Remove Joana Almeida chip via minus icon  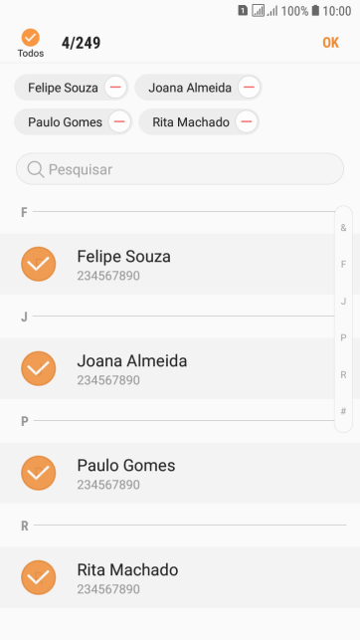pyautogui.click(x=249, y=88)
